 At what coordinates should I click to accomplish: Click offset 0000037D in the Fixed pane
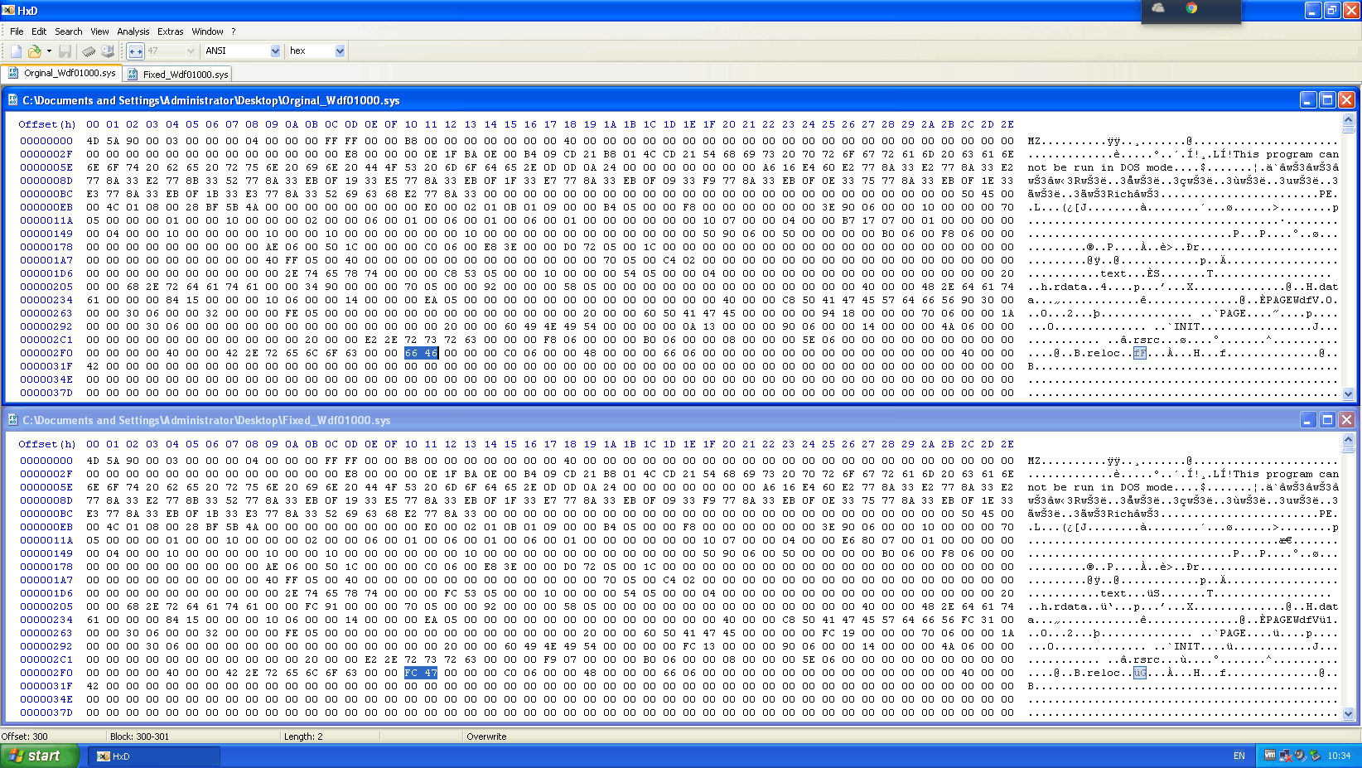(46, 712)
